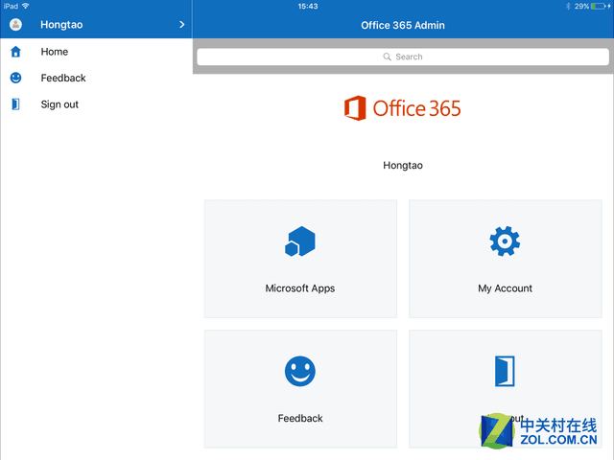Select the Feedback tile label

(300, 419)
